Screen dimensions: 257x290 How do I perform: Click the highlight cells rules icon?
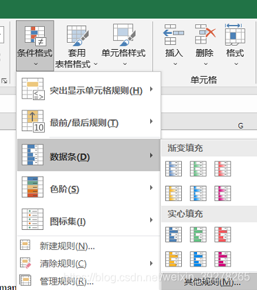click(x=33, y=89)
